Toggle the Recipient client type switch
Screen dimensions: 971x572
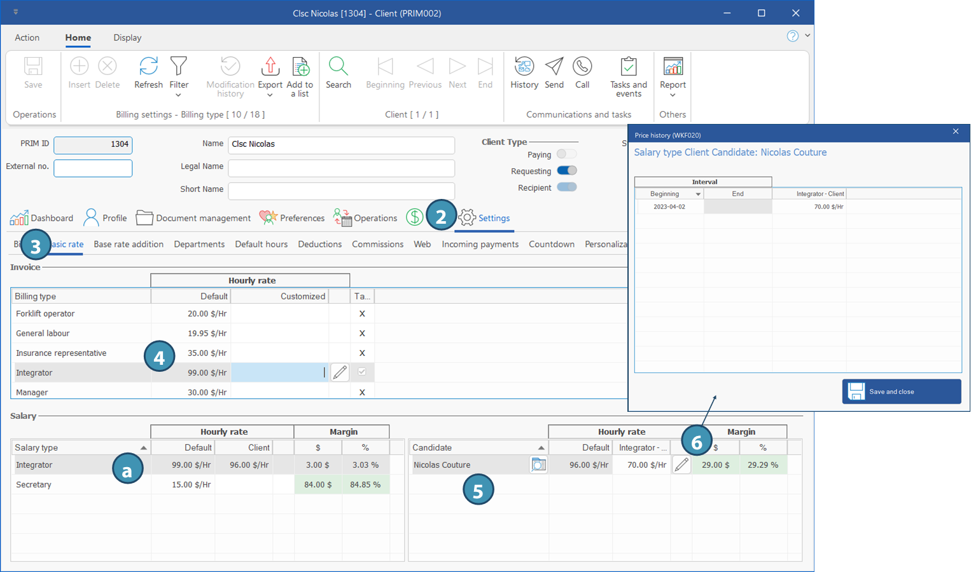566,187
